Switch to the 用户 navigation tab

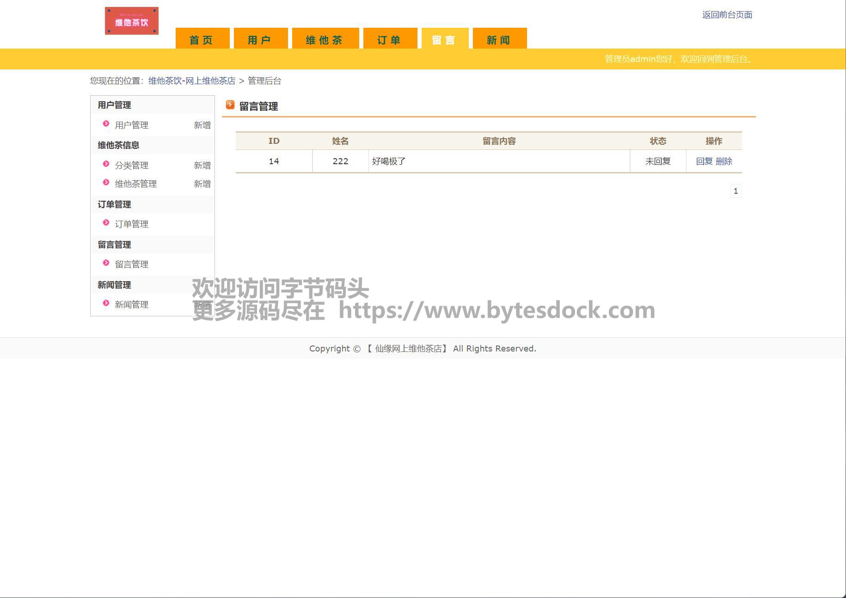click(260, 39)
